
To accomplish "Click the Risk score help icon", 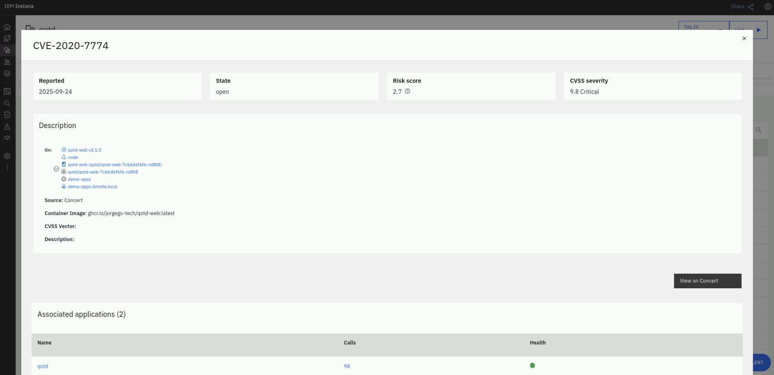I will click(408, 91).
